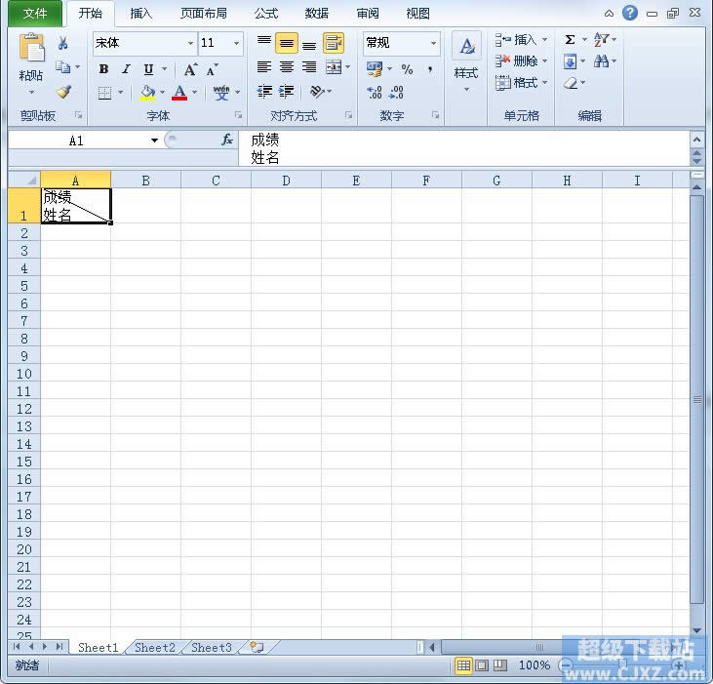Click the Cut scissors icon
This screenshot has height=684, width=713.
pyautogui.click(x=62, y=43)
